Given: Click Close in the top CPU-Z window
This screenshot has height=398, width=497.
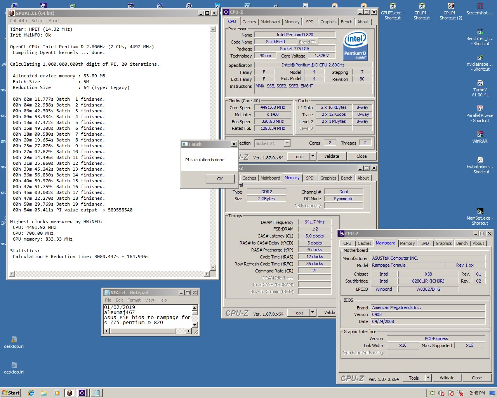Looking at the screenshot, I should click(361, 156).
